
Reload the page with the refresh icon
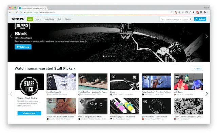tap(17, 12)
